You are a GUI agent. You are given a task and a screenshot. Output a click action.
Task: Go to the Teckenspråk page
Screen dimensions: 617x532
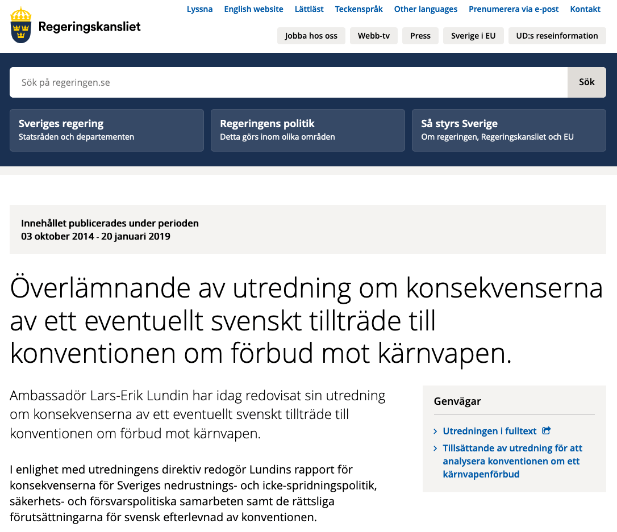(358, 9)
